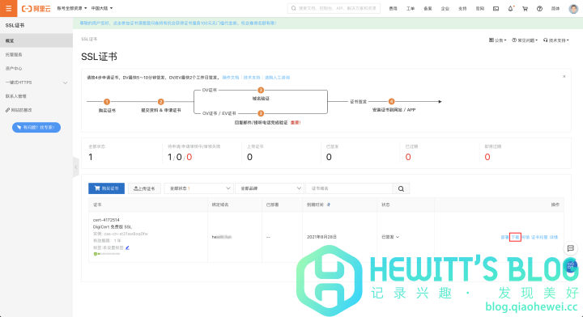Open the 公告 announcements dropdown

(x=497, y=40)
